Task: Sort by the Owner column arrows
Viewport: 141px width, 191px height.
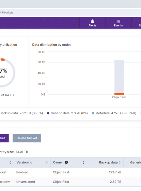Action: click(83, 162)
